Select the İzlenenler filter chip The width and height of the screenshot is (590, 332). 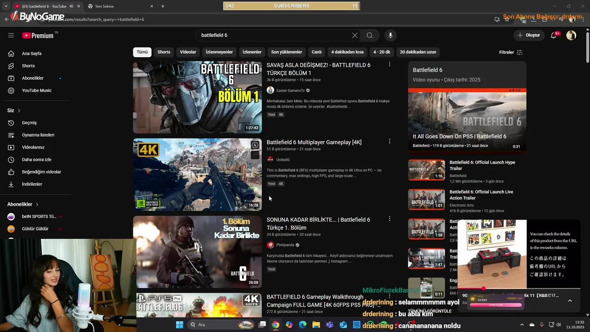(x=252, y=52)
